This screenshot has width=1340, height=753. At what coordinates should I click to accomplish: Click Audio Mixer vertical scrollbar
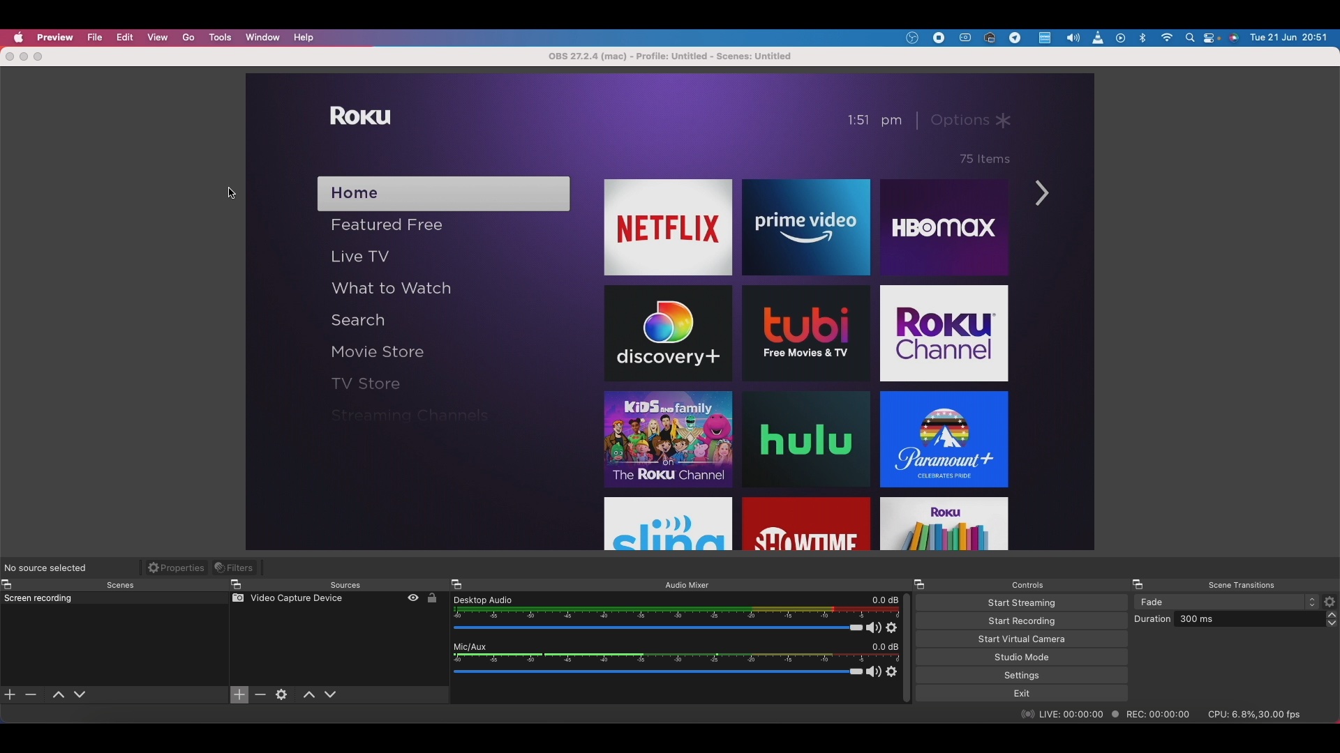pos(907,648)
